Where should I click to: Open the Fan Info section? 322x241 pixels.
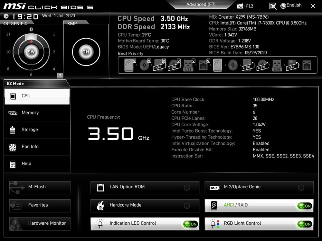[37, 147]
